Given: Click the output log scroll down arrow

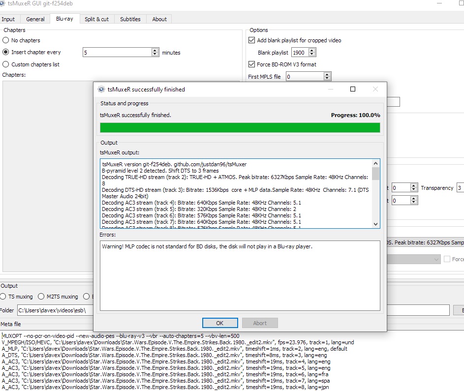Looking at the screenshot, I should pos(375,224).
